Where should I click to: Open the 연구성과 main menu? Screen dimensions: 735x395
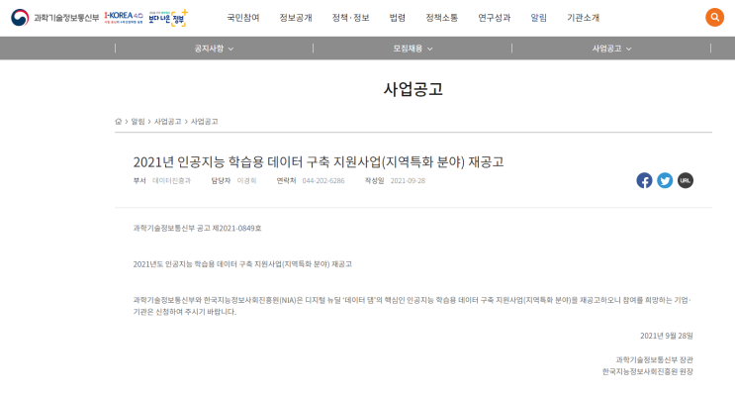494,18
